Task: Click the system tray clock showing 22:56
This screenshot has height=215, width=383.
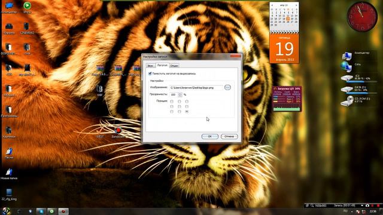Action: pos(373,211)
